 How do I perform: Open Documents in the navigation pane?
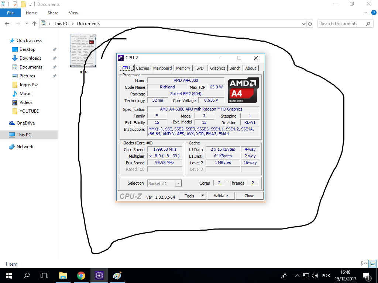[31, 67]
